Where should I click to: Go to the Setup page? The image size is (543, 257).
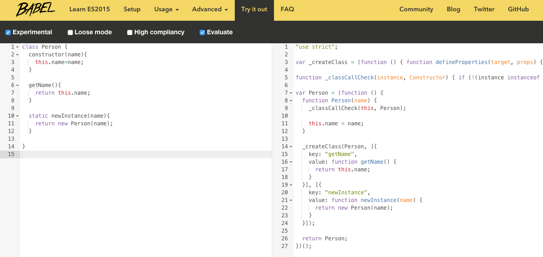[x=132, y=9]
